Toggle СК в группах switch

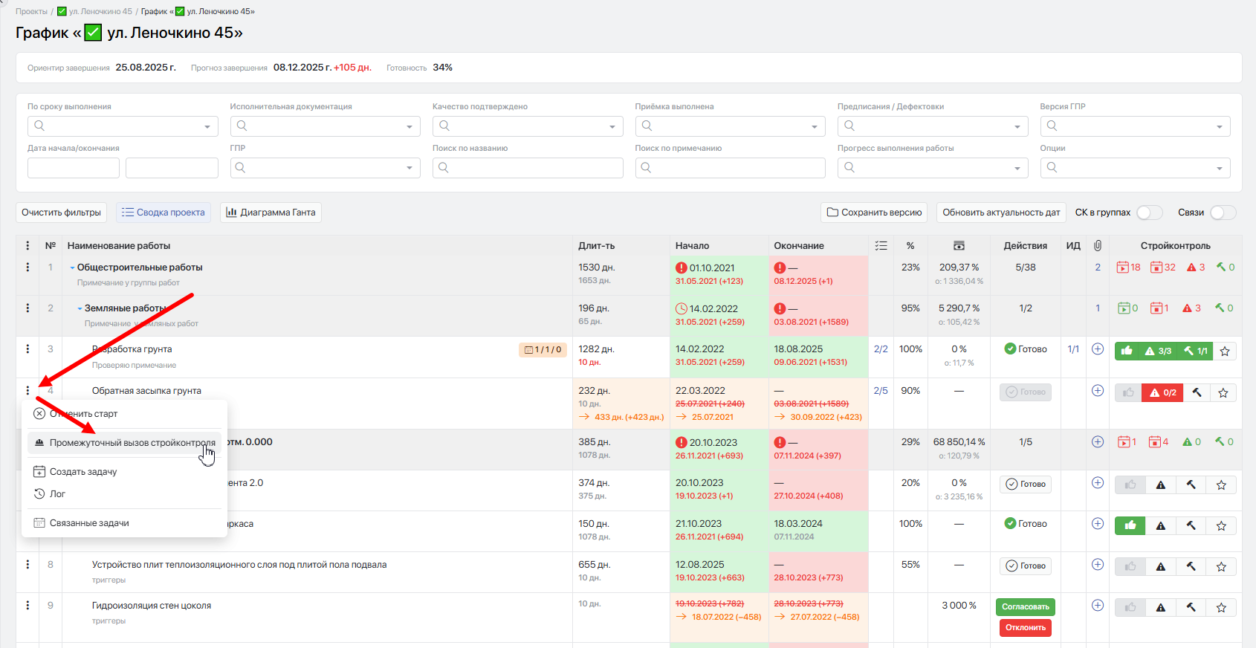(x=1150, y=213)
